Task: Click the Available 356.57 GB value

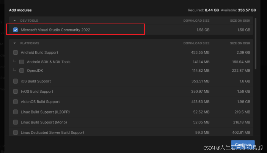Action: [247, 10]
